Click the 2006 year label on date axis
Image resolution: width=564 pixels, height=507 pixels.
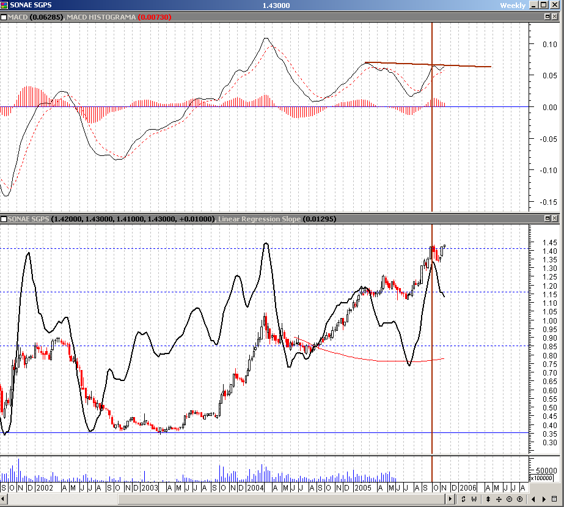pos(468,488)
